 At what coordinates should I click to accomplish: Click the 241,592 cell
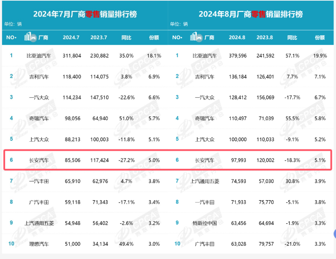266,56
